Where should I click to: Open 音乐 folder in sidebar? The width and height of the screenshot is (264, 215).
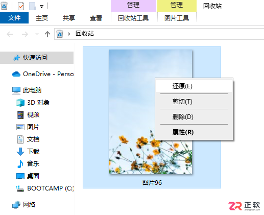(x=33, y=164)
